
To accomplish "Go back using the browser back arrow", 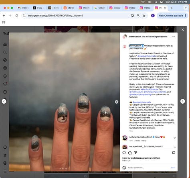I will pos(4,16).
